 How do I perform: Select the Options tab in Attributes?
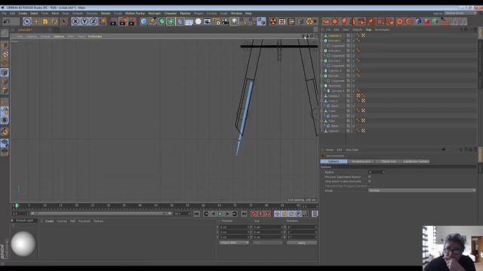[x=334, y=161]
